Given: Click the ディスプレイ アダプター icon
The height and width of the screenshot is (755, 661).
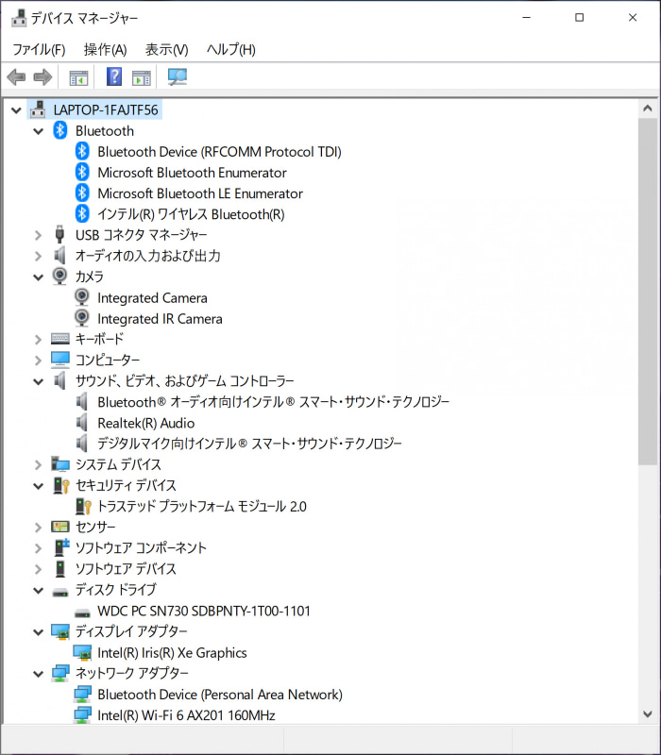Looking at the screenshot, I should (x=60, y=631).
